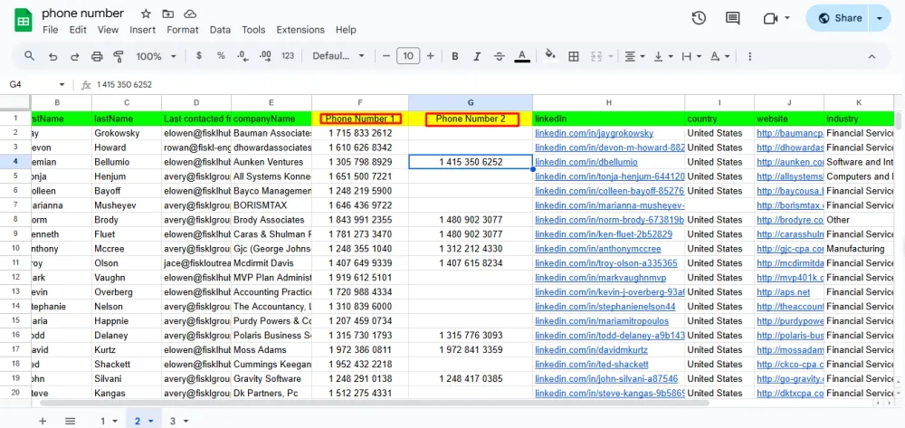Open linkedin.com/in/jaygrokowsky link

coord(594,133)
